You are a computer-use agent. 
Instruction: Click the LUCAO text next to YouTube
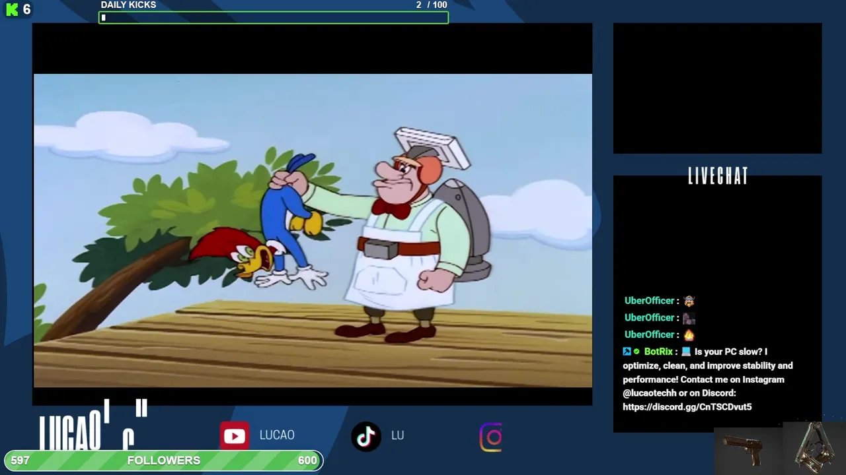pyautogui.click(x=277, y=435)
